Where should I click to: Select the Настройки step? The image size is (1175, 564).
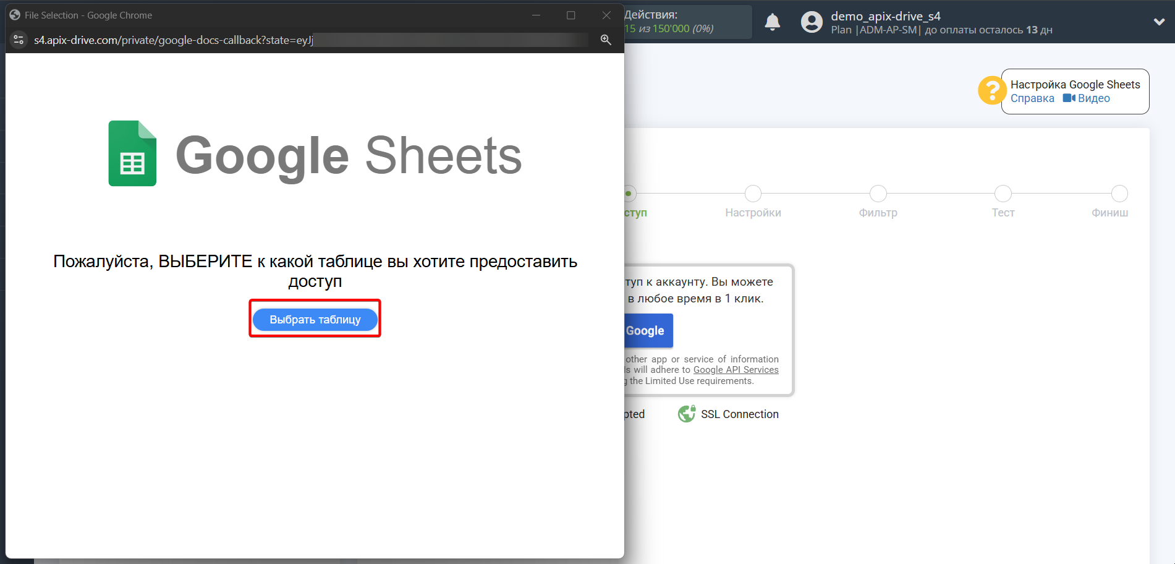[753, 193]
